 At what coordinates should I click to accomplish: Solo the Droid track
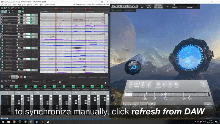click(x=29, y=37)
